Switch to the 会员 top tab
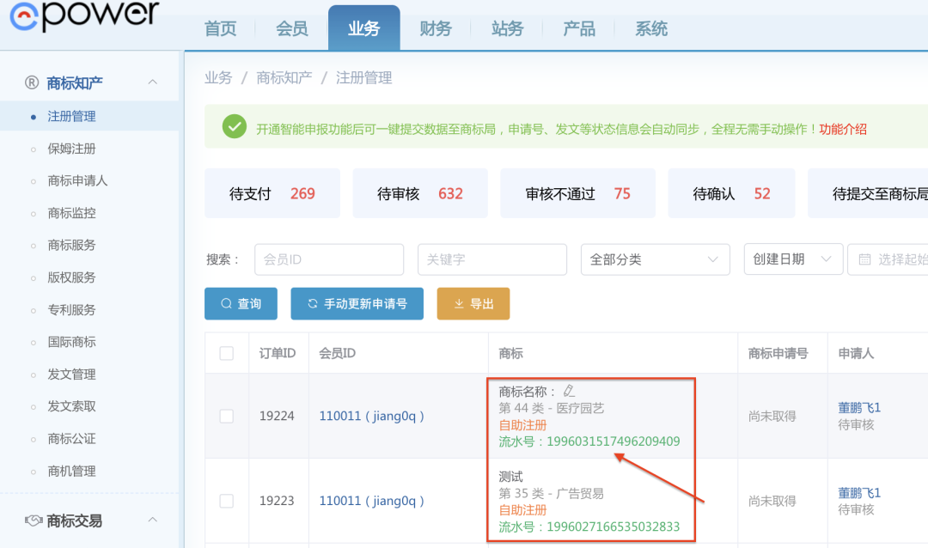 292,28
